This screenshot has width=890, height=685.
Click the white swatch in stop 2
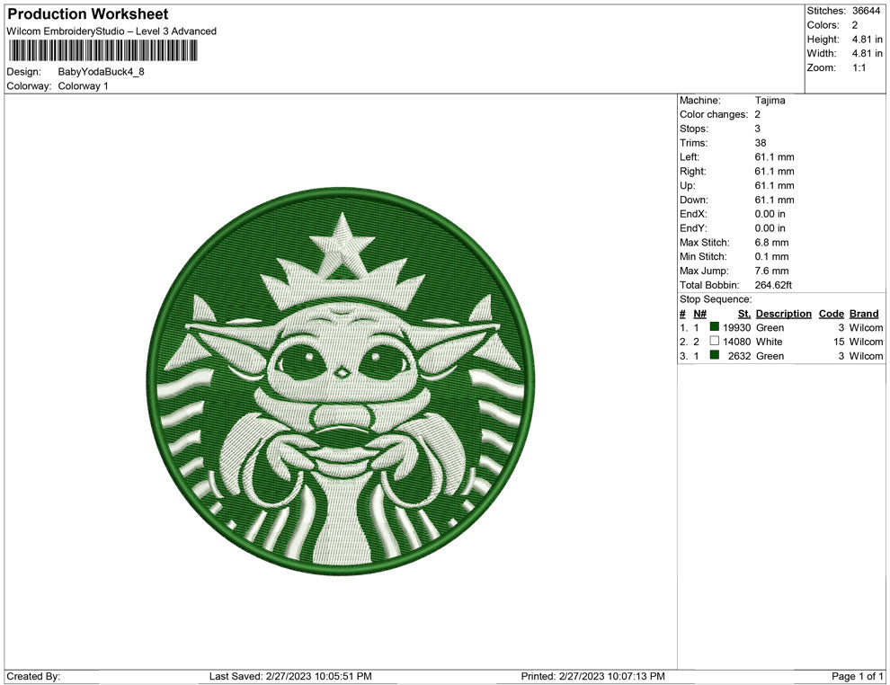pos(714,341)
